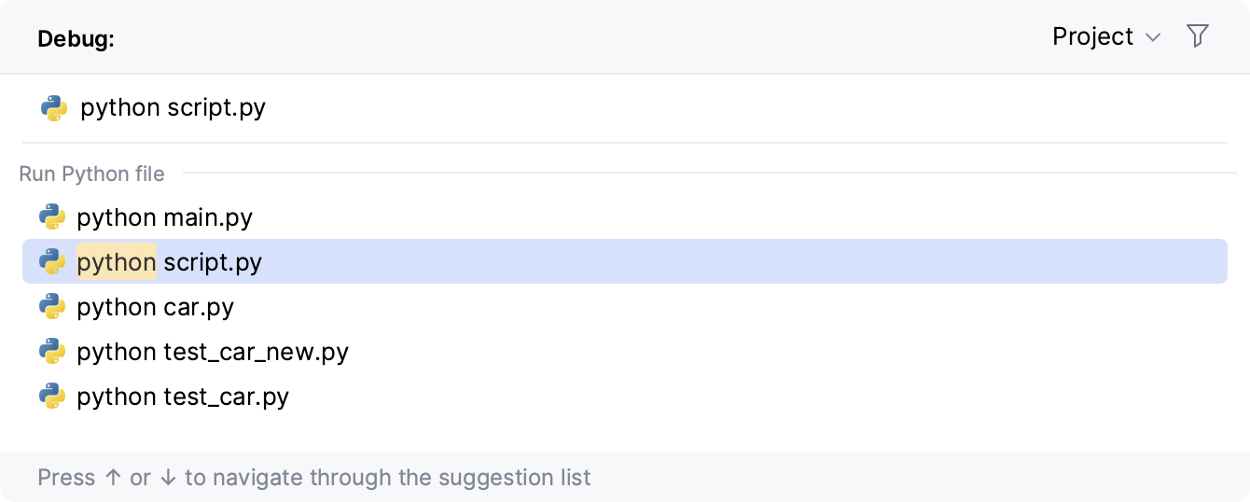
Task: Click the Python icon beside test_car.py
Action: [x=52, y=397]
